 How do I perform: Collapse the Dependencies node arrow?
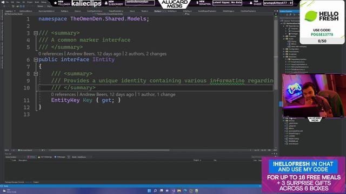(284, 26)
